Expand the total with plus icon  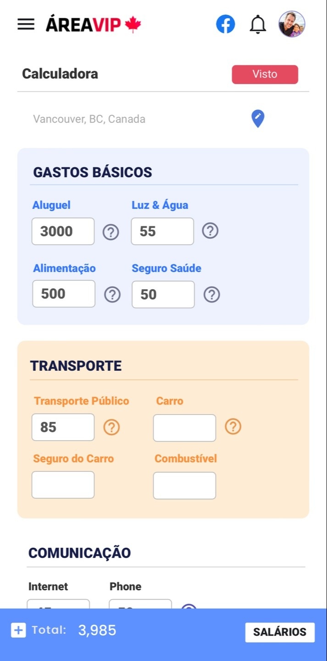18,630
